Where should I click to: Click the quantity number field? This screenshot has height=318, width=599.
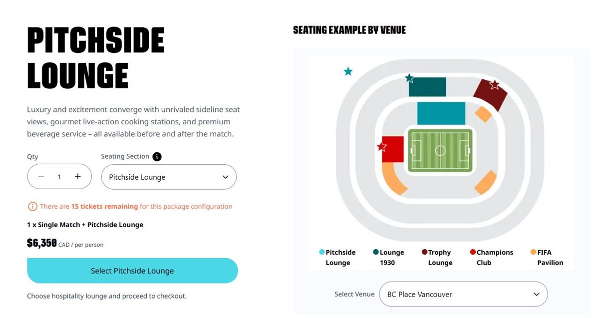point(59,177)
